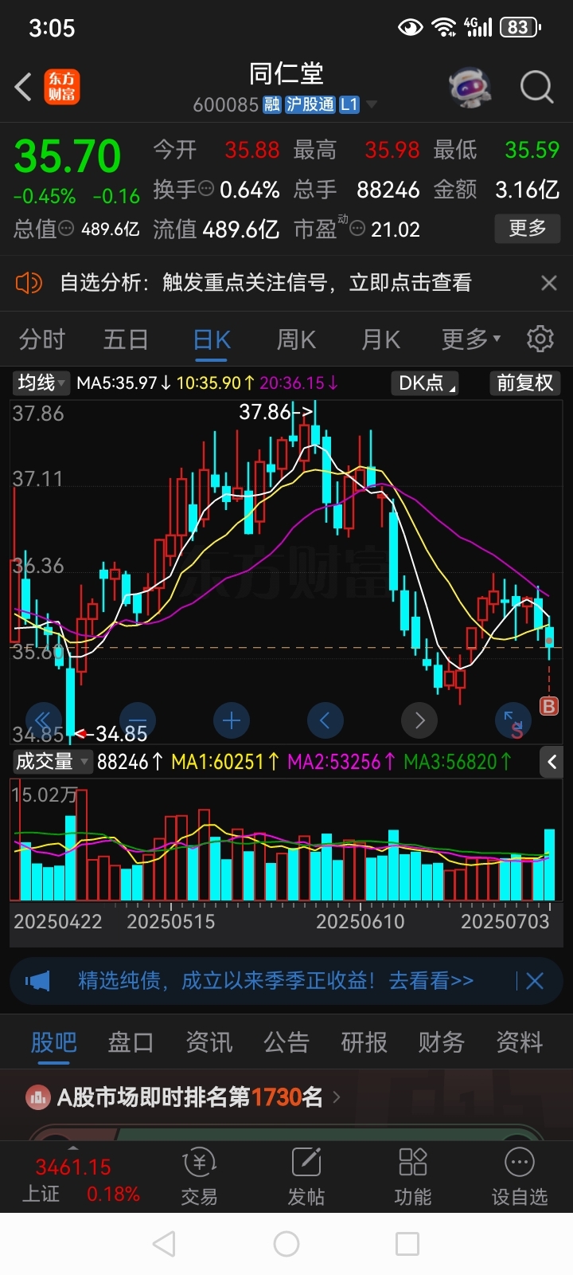573x1275 pixels.
Task: Tap the 总值 info circle icon
Action: (67, 229)
